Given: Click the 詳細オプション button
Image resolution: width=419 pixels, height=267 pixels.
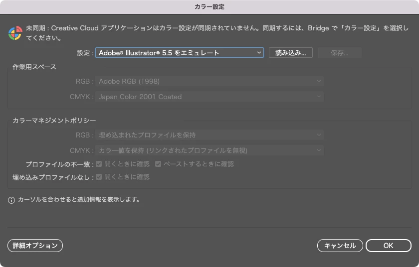Looking at the screenshot, I should 35,246.
